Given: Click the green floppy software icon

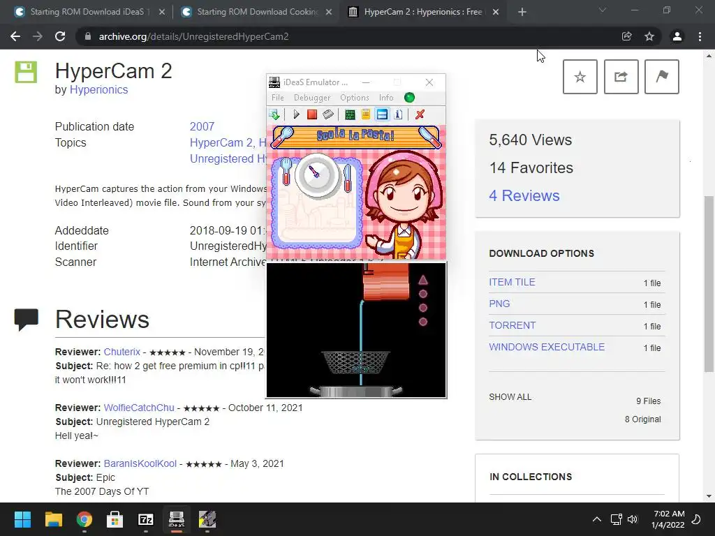Looking at the screenshot, I should [26, 72].
